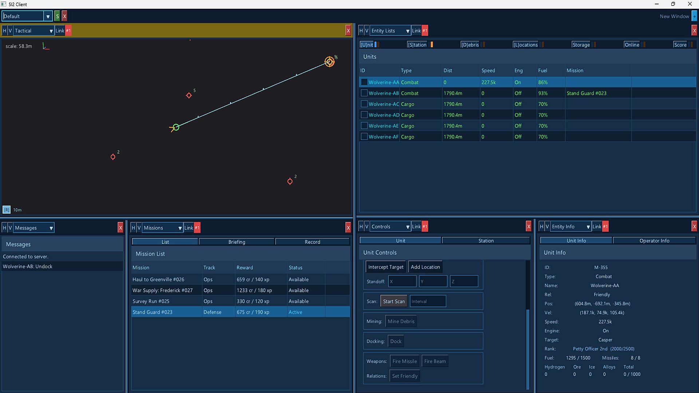This screenshot has height=393, width=699.
Task: Tick the checkbox for Wolverine-AB
Action: click(x=364, y=93)
